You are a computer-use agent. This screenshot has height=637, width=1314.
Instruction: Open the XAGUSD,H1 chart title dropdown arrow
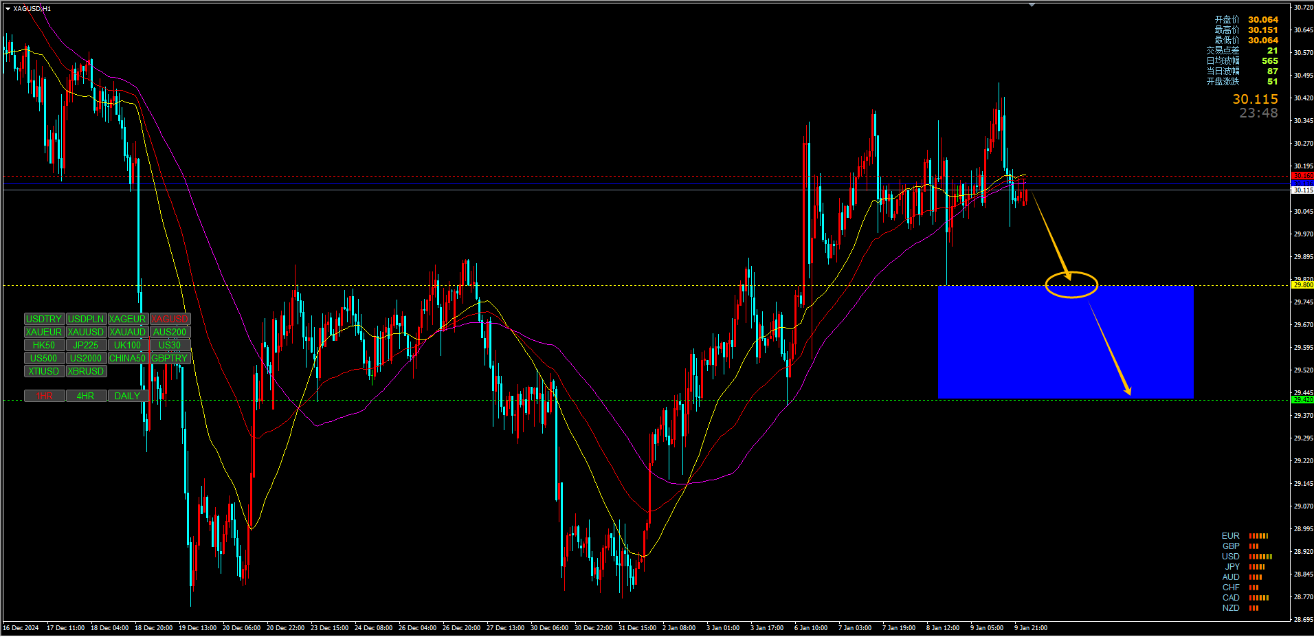click(8, 9)
